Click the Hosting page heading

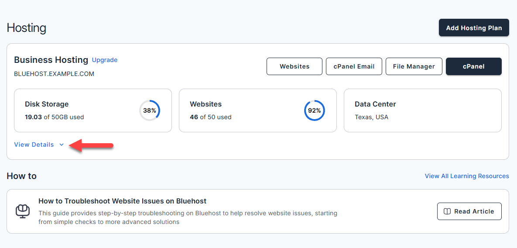pos(26,28)
